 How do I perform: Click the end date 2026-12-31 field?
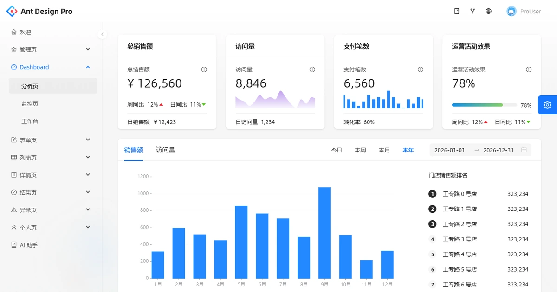499,150
